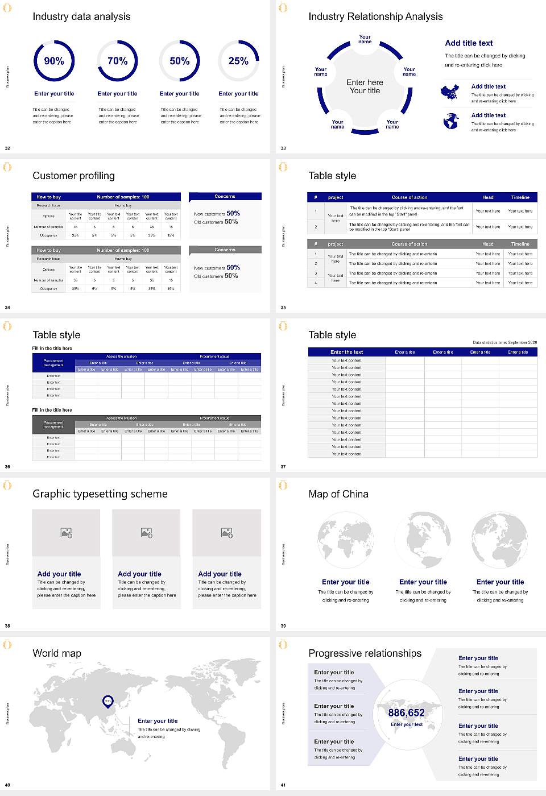Select the 'Map of China' title
This screenshot has height=796, width=546.
tap(338, 494)
